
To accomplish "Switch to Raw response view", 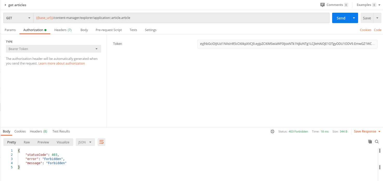I will click(x=27, y=142).
